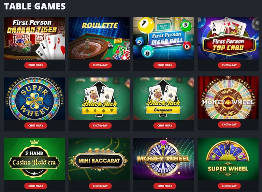
Task: Click CHƠI NGAY under First Person Top Card
Action: [229, 65]
